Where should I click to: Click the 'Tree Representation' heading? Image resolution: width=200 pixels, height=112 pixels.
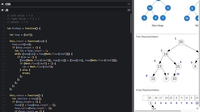click(x=147, y=37)
